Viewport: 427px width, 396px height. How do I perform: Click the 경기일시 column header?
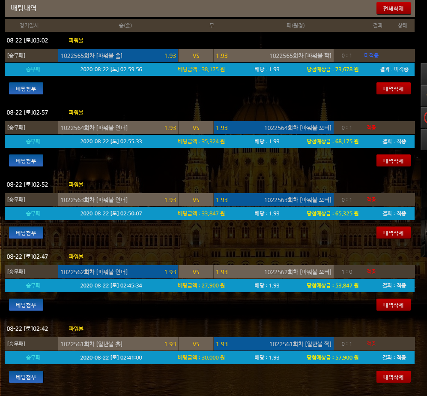click(29, 25)
